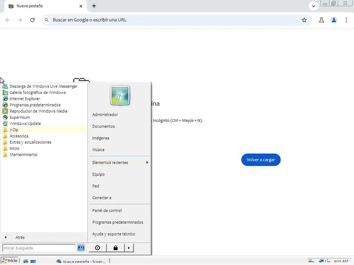Open Conectar a

(102, 198)
